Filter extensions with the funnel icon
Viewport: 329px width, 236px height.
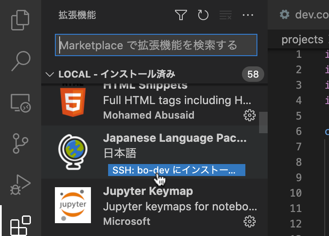181,15
